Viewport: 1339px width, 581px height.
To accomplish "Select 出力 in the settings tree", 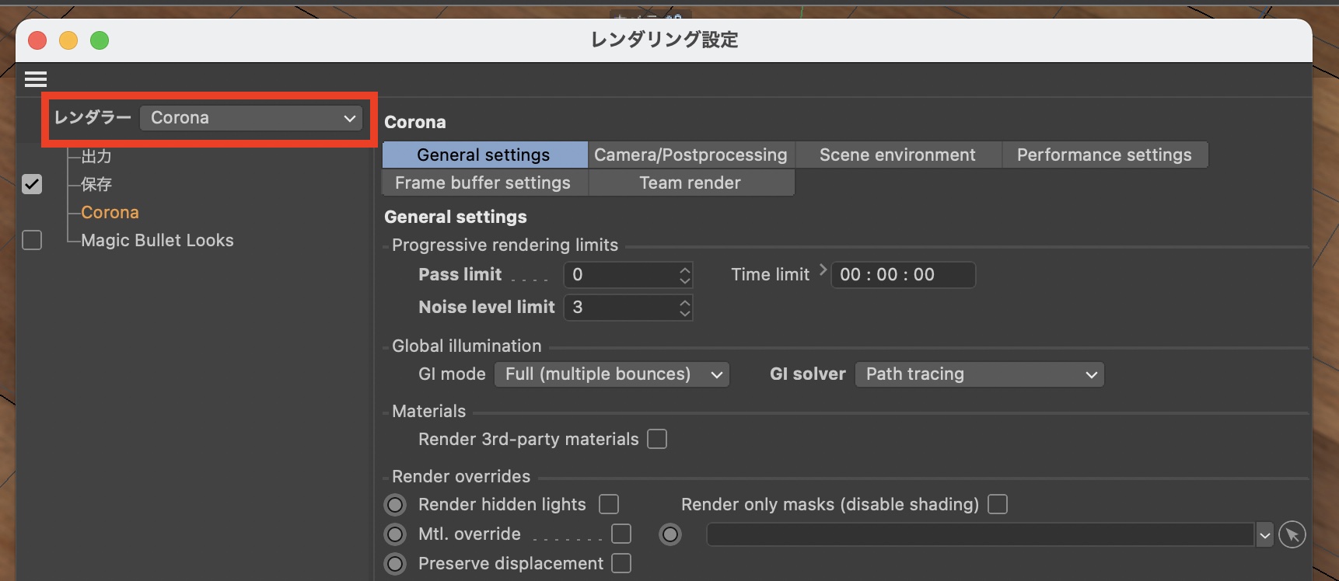I will tap(96, 156).
